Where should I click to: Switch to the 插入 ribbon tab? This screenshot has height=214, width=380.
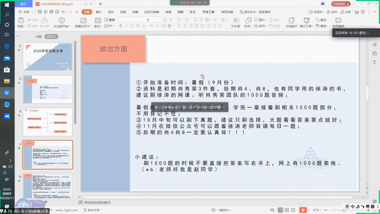[x=99, y=12]
